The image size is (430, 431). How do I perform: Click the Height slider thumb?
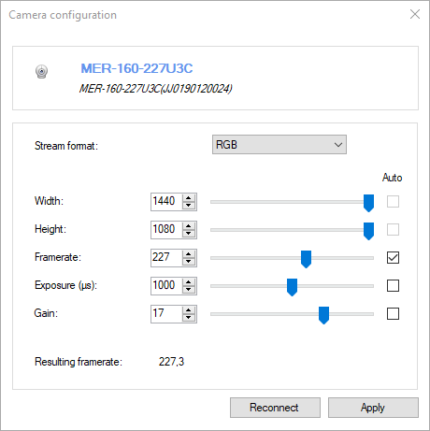[x=368, y=231]
